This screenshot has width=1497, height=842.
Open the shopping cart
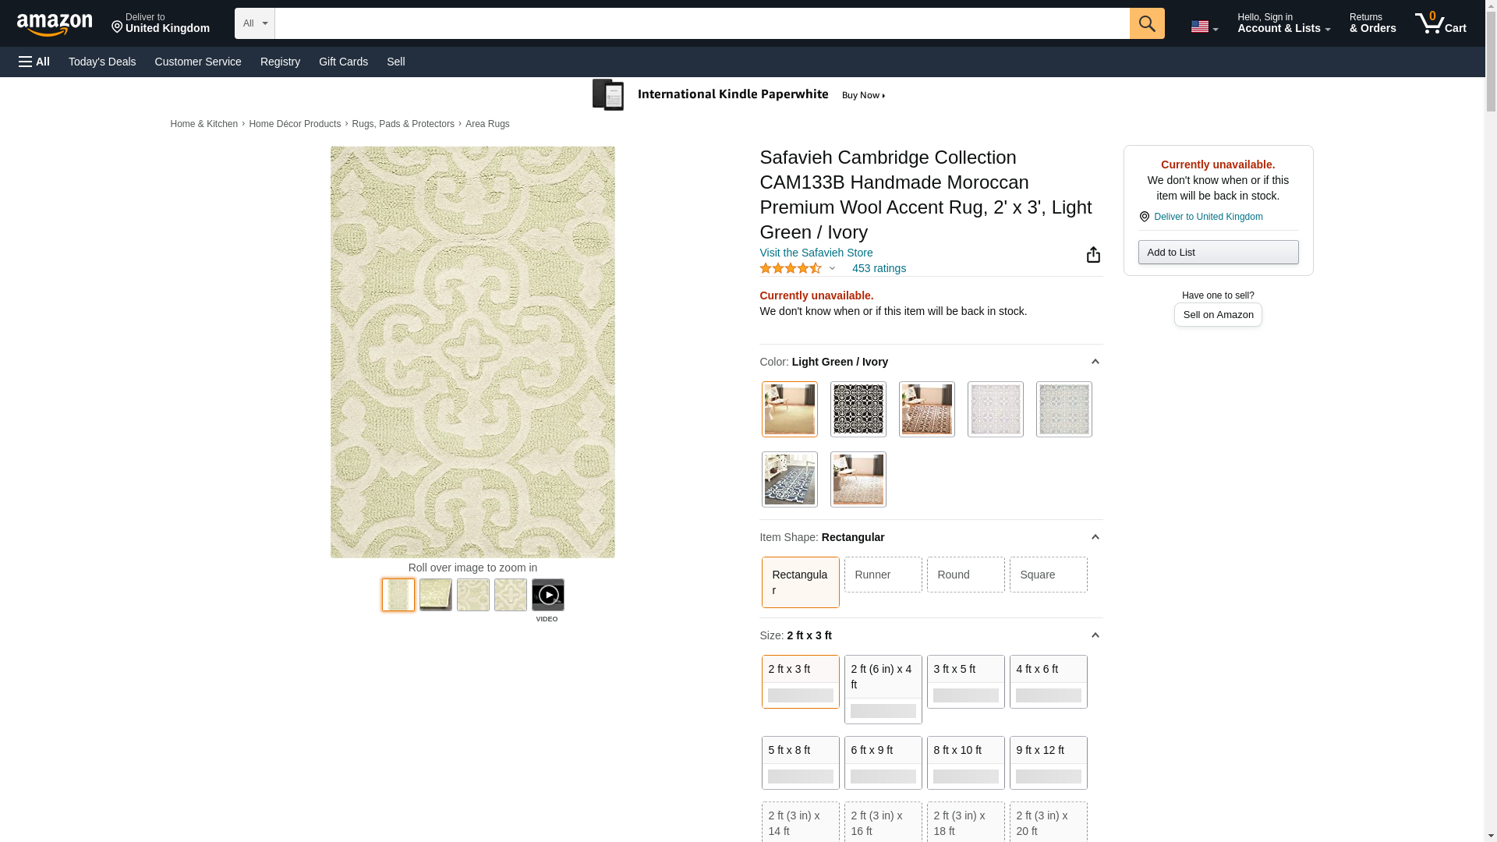tap(1440, 23)
